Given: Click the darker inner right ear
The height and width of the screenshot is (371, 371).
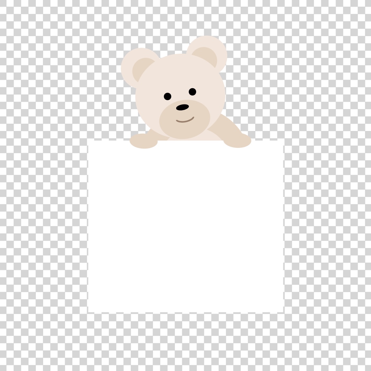Looking at the screenshot, I should coord(206,56).
